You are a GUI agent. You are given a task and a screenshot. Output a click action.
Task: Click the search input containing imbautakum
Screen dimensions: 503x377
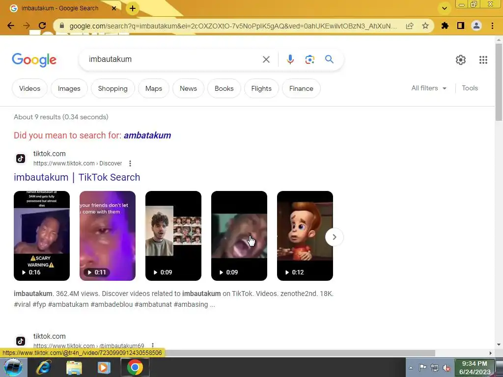point(173,59)
